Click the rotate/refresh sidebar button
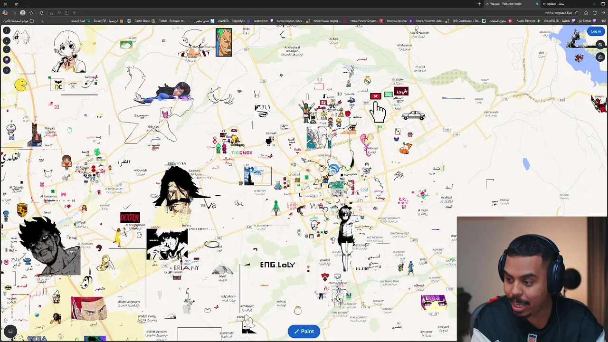 click(x=7, y=70)
